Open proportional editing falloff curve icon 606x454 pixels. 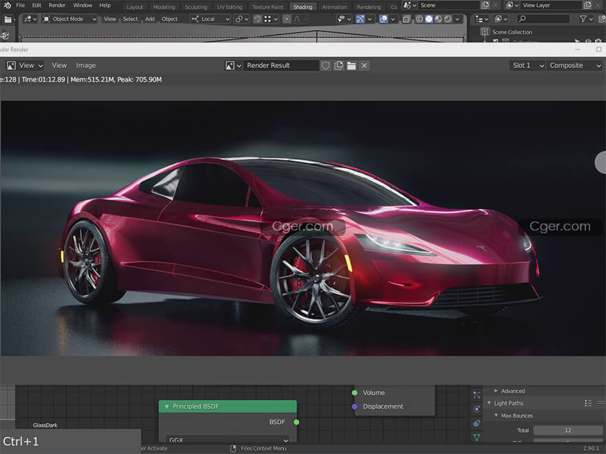coord(299,19)
